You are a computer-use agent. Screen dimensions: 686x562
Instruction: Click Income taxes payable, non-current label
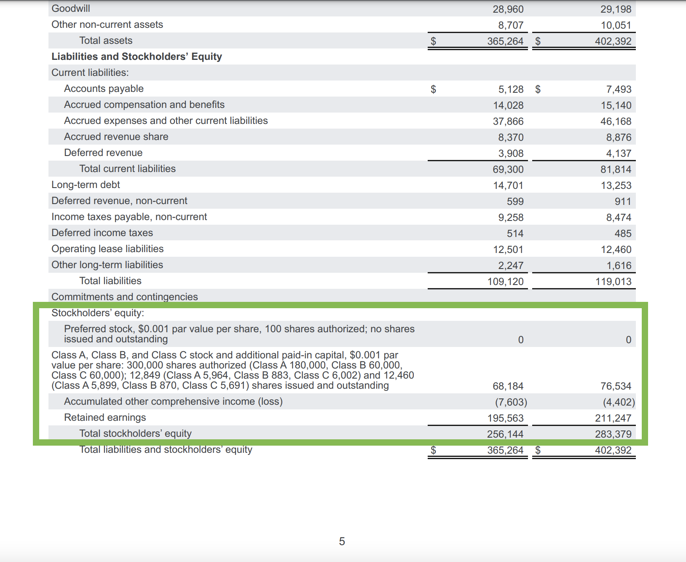(129, 217)
